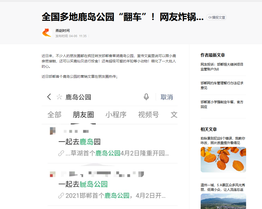This screenshot has height=209, width=262.
Task: Click the orange autumn leaves thumbnail
Action: (223, 160)
